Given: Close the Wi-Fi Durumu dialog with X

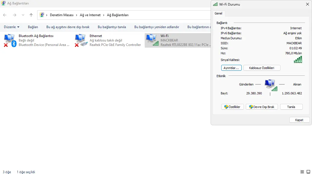Looking at the screenshot, I should point(308,4).
